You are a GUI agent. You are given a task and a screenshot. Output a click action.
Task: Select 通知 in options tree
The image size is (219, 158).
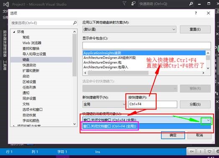26,93
